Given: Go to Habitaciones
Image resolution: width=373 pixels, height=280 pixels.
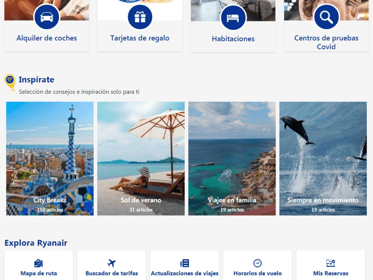Looking at the screenshot, I should [233, 39].
